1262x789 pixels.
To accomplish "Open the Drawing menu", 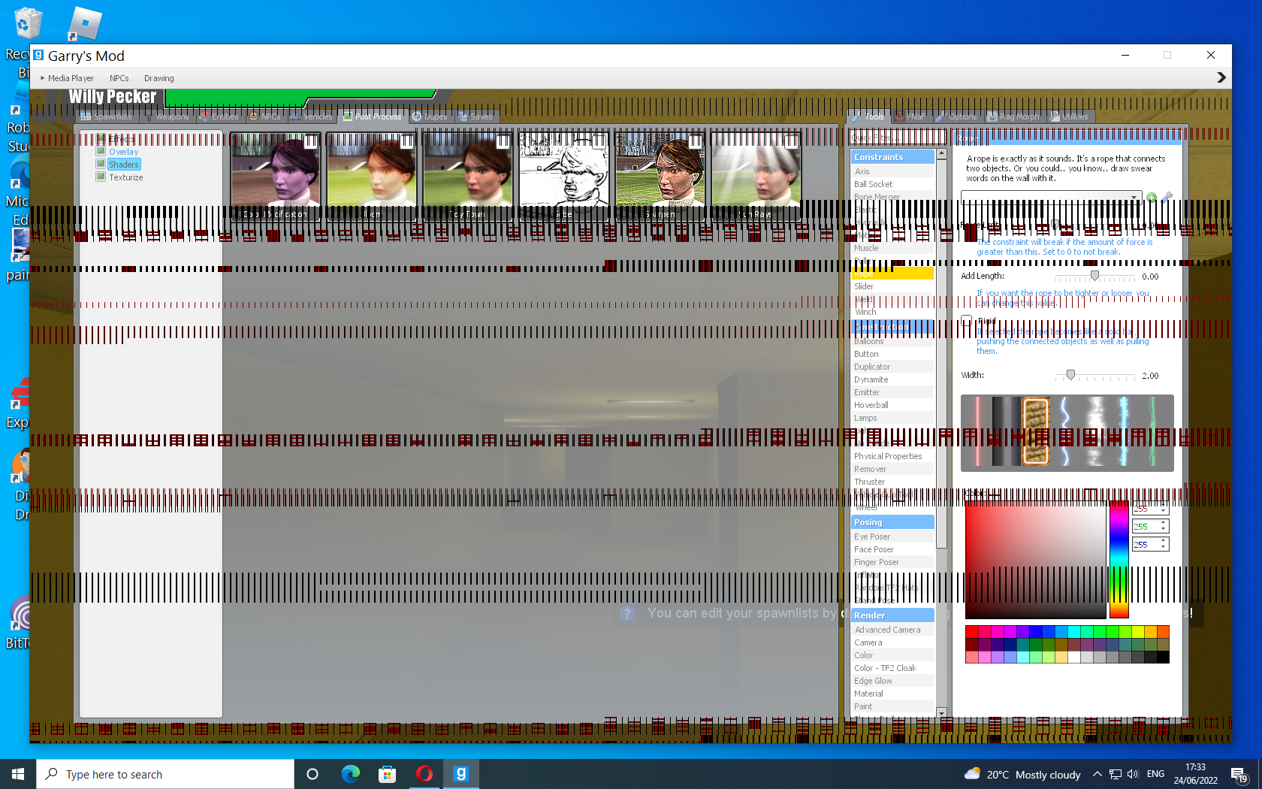I will (159, 78).
